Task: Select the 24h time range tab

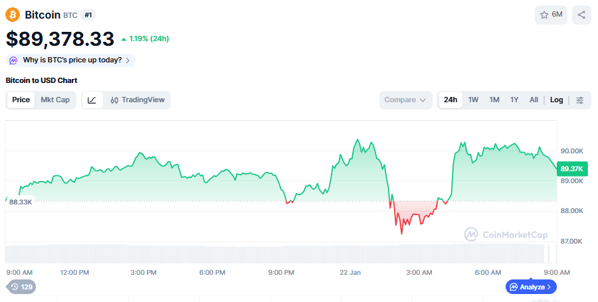Action: (x=450, y=100)
